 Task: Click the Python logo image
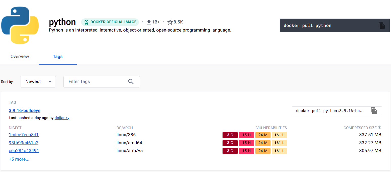click(20, 25)
